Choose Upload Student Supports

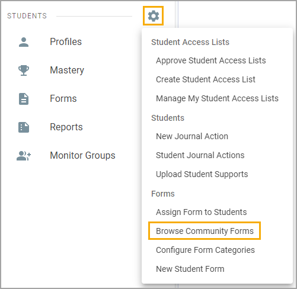point(202,174)
